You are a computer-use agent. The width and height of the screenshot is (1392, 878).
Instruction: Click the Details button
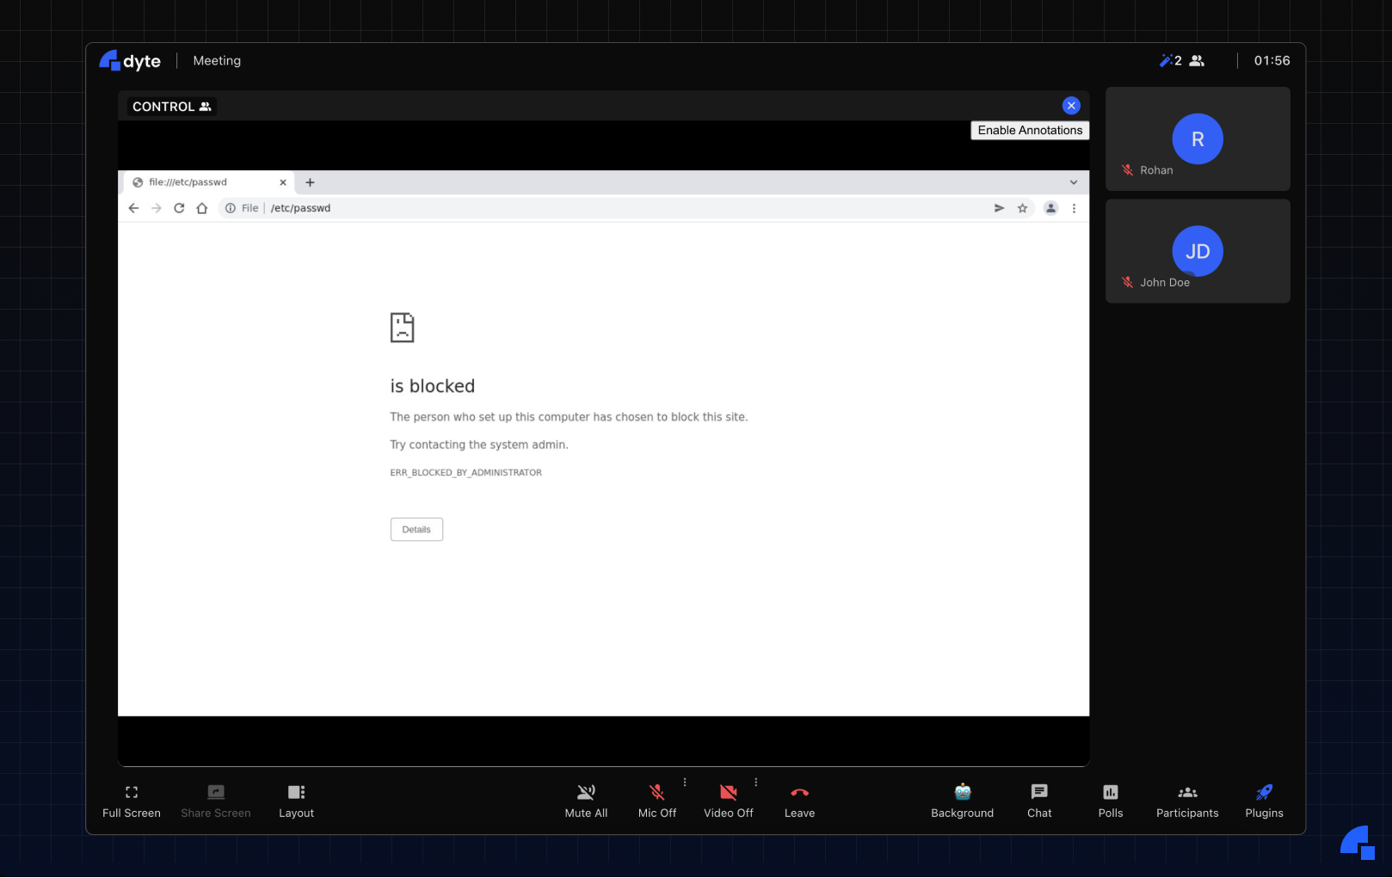[x=416, y=530]
